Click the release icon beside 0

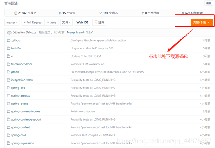(x=143, y=13)
